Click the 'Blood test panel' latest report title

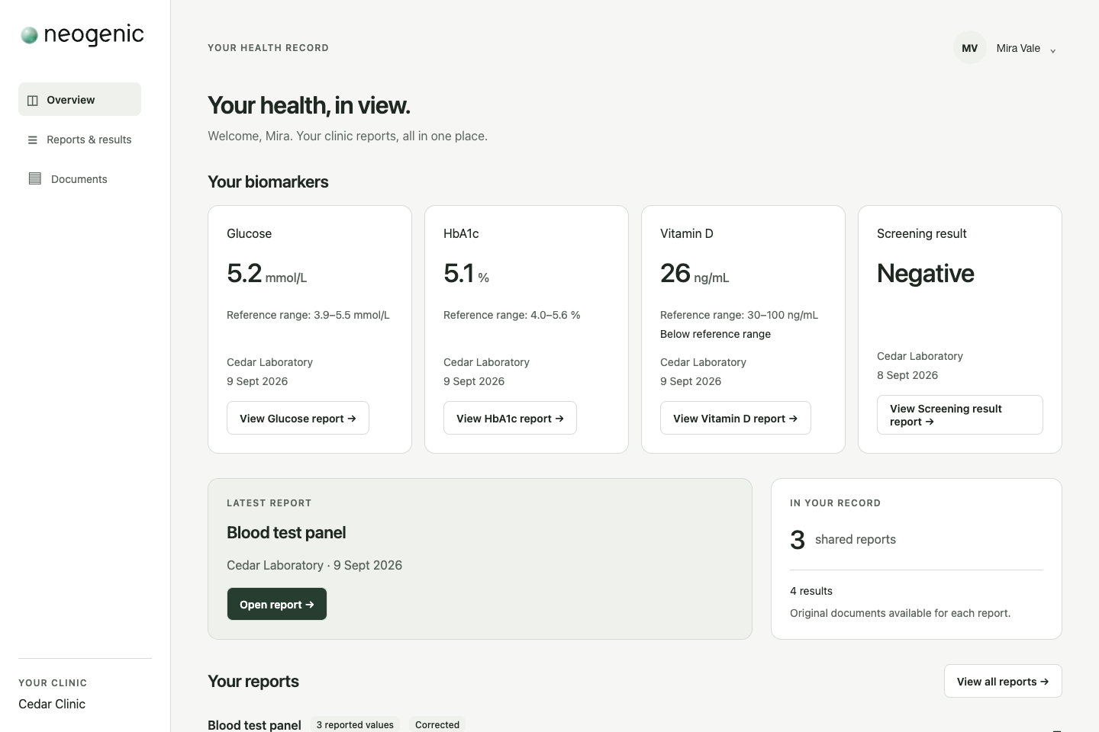(286, 532)
